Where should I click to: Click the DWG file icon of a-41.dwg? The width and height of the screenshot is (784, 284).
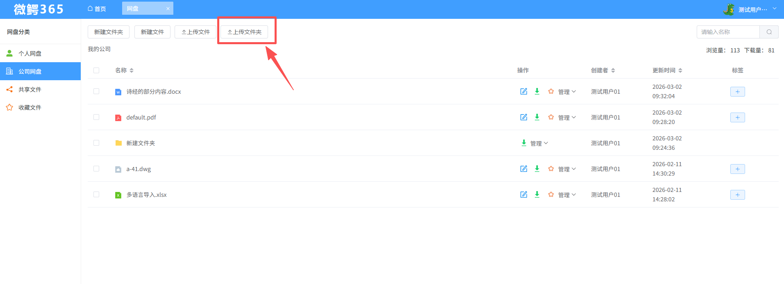118,169
